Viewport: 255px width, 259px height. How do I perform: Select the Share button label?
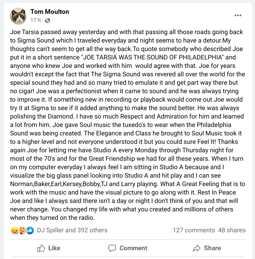[212, 248]
